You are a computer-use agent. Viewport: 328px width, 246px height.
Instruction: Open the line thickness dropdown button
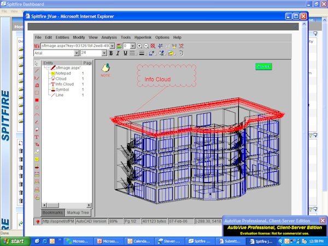pyautogui.click(x=142, y=53)
